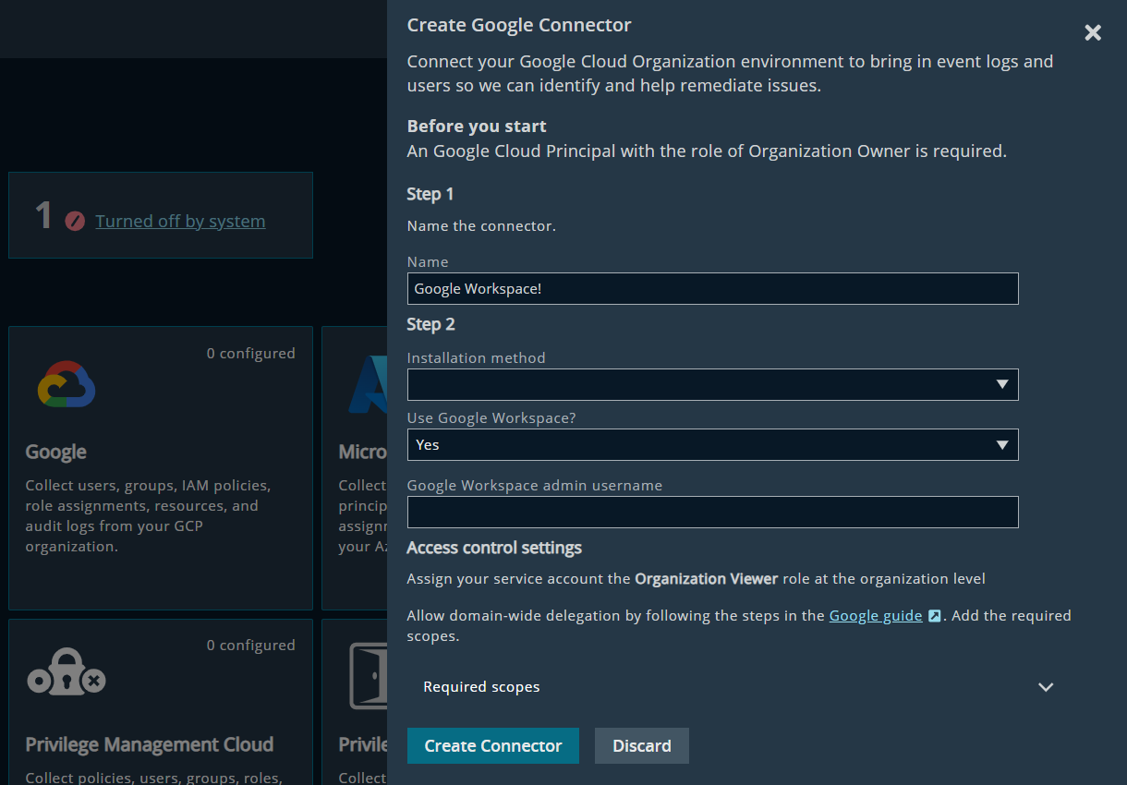
Task: Click the 'Create Google Connector' title
Action: tap(519, 26)
